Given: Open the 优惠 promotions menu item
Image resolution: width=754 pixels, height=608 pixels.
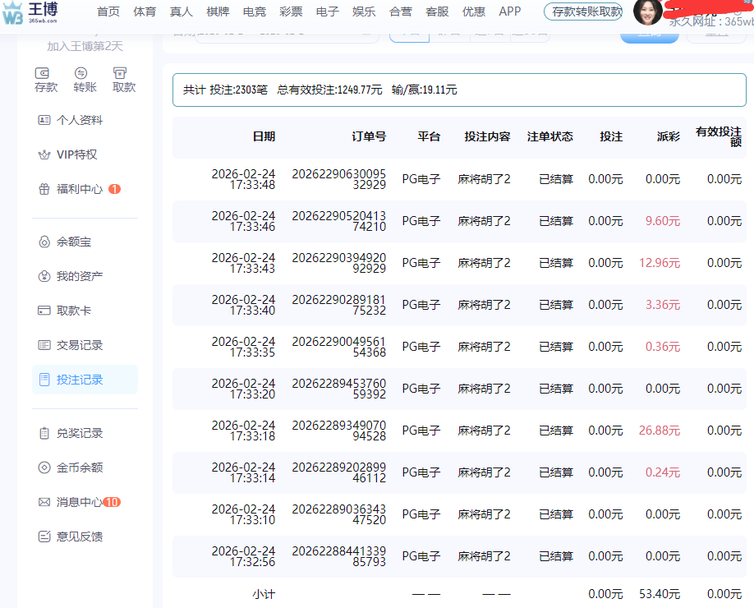Looking at the screenshot, I should 473,12.
